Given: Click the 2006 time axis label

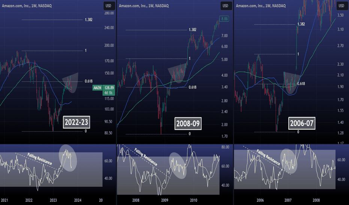Looking at the screenshot, I should pos(260,201).
